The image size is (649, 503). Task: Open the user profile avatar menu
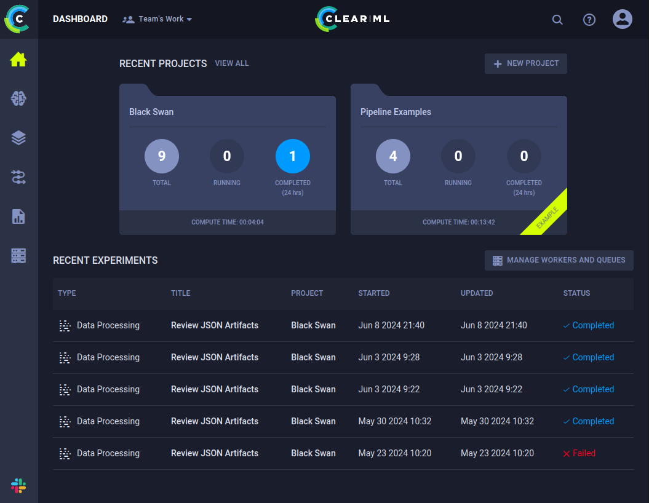point(623,19)
